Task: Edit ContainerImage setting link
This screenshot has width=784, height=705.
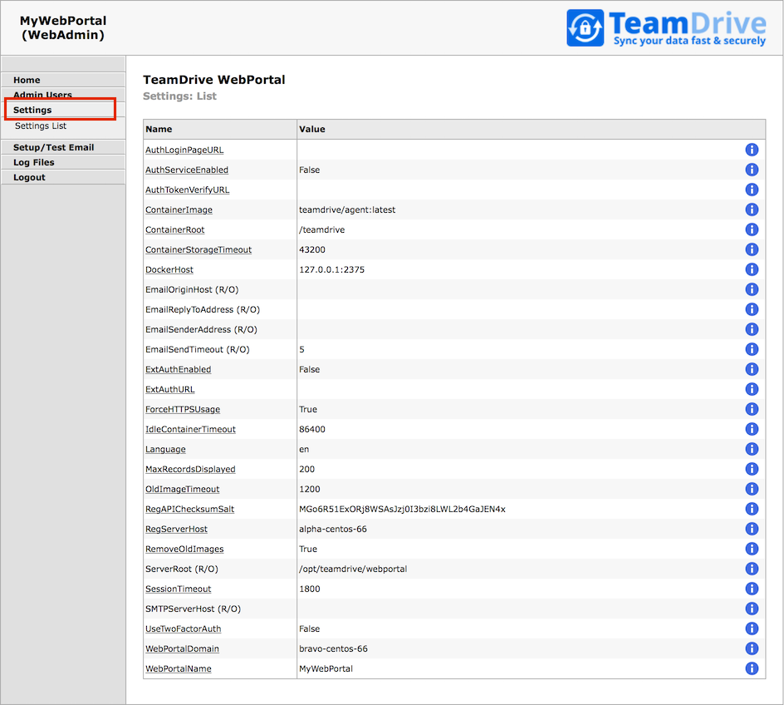Action: tap(179, 210)
